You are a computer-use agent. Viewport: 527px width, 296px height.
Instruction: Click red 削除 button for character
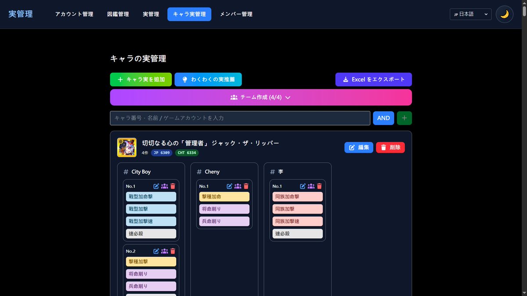(x=390, y=147)
